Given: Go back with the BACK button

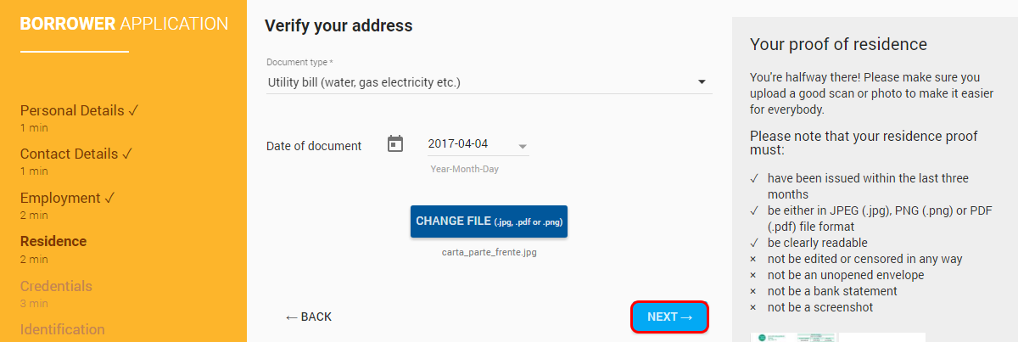Looking at the screenshot, I should pos(309,317).
